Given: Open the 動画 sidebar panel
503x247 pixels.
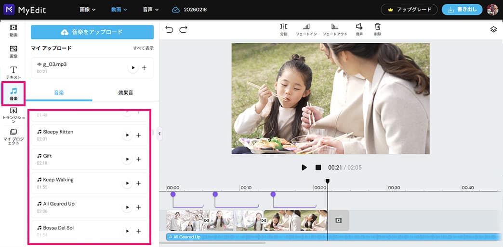Looking at the screenshot, I should (13, 30).
